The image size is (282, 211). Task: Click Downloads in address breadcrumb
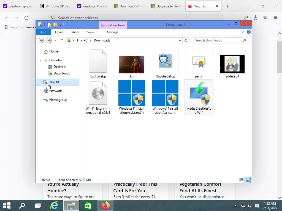coord(102,40)
